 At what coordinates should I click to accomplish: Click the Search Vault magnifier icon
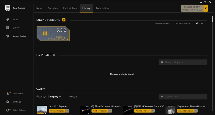(x=162, y=97)
